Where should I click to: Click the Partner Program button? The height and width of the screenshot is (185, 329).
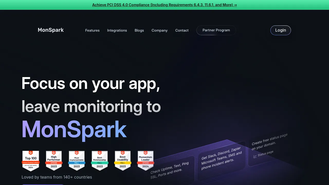pos(216,30)
